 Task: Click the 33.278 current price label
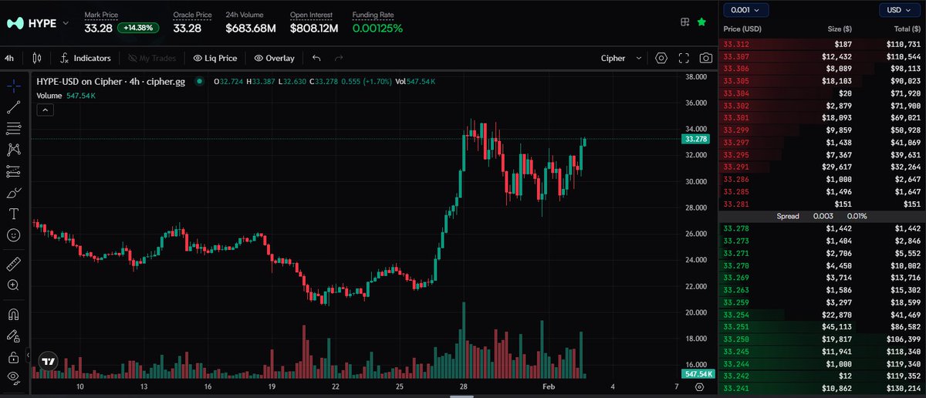click(696, 140)
